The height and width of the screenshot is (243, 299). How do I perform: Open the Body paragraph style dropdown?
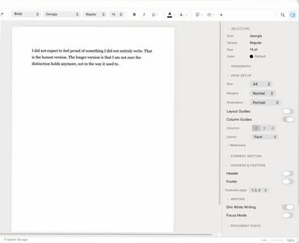click(x=26, y=14)
